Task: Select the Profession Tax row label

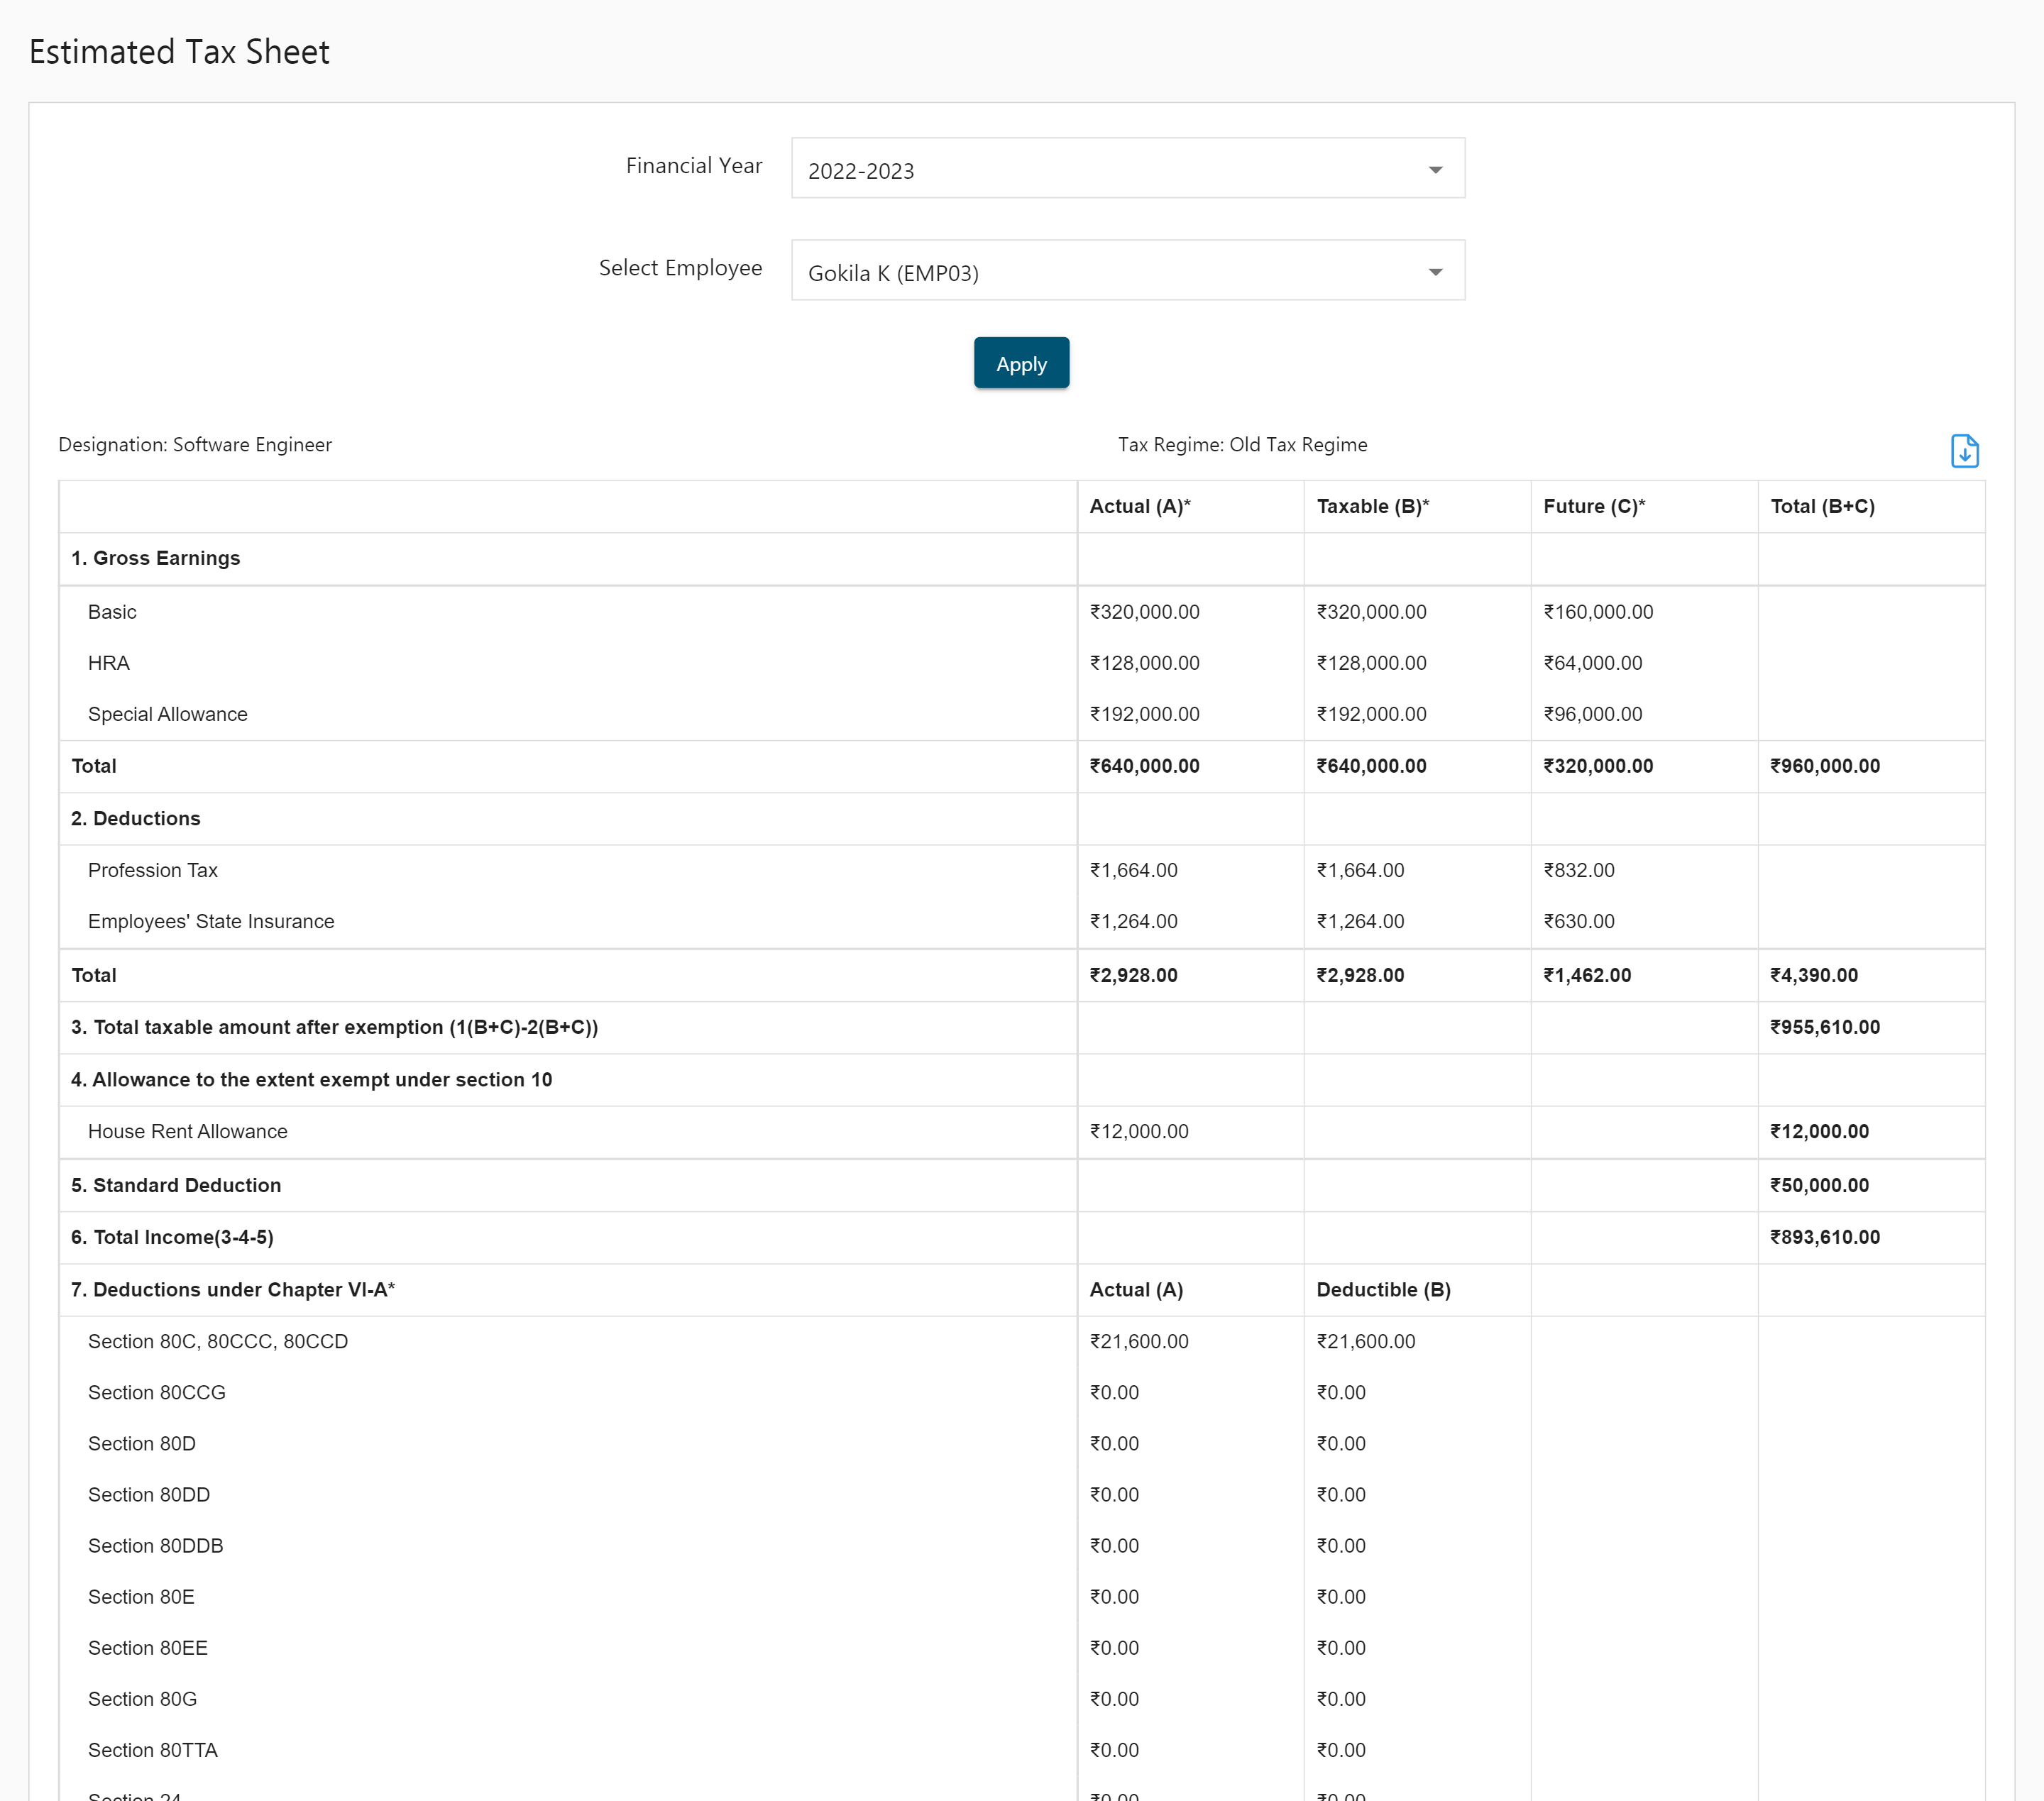Action: click(x=153, y=870)
